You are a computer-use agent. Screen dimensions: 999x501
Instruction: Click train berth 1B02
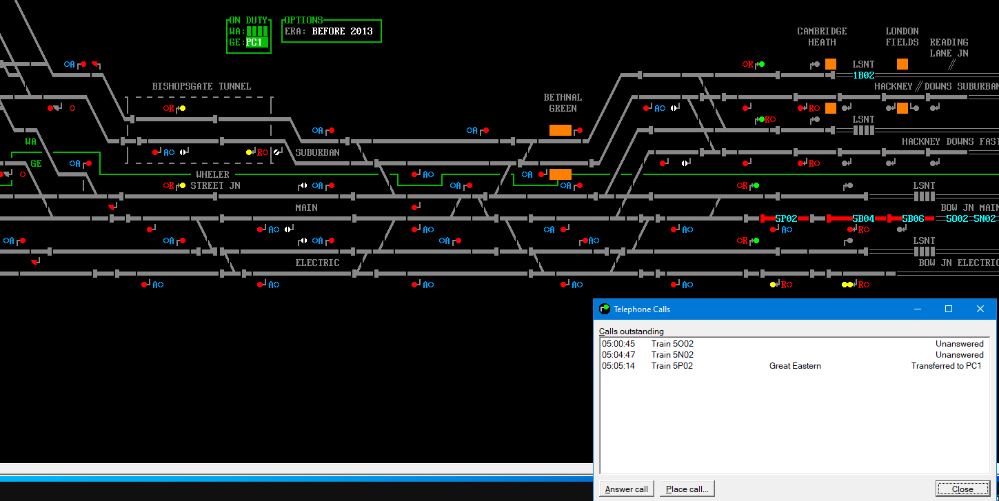coord(864,75)
